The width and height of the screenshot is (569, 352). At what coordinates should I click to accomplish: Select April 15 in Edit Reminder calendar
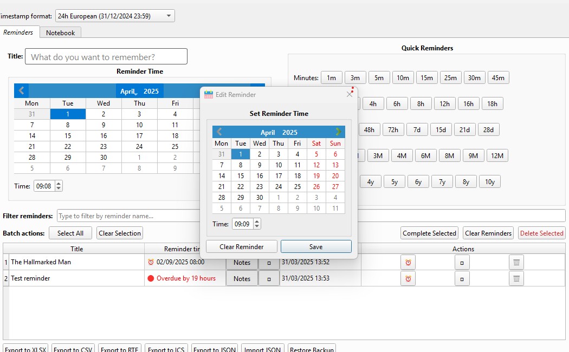click(241, 176)
